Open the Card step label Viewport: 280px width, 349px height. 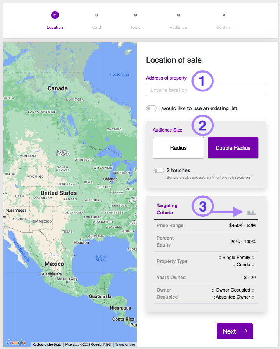tap(96, 27)
